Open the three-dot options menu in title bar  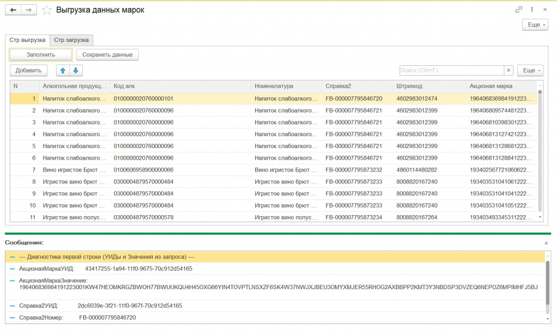click(531, 10)
